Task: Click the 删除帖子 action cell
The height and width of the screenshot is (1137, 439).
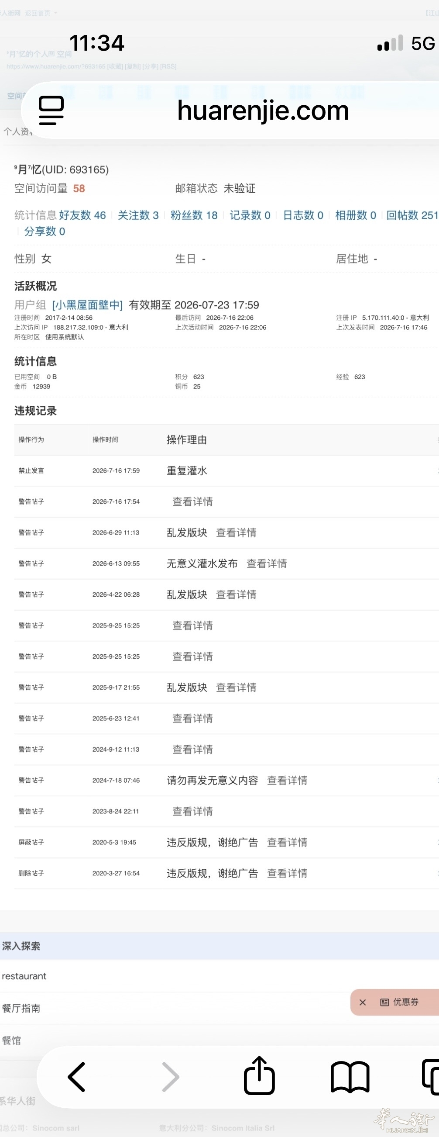Action: 31,873
